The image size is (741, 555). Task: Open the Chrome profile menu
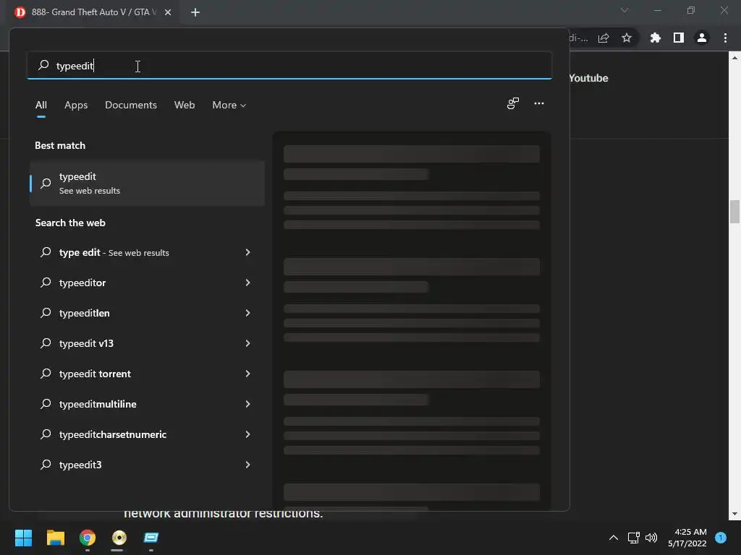click(x=702, y=38)
